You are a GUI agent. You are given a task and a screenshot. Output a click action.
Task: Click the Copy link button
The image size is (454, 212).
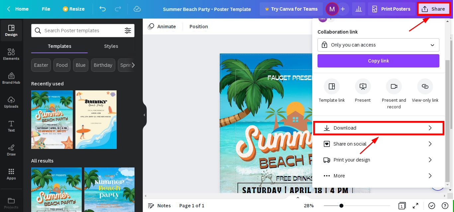click(378, 61)
